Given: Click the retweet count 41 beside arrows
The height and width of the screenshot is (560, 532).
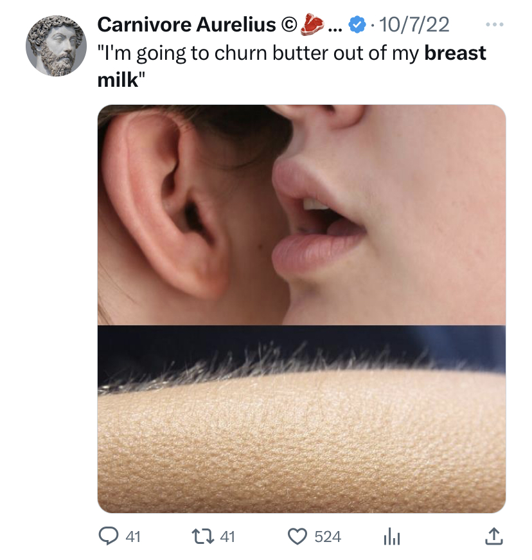Looking at the screenshot, I should (x=227, y=537).
